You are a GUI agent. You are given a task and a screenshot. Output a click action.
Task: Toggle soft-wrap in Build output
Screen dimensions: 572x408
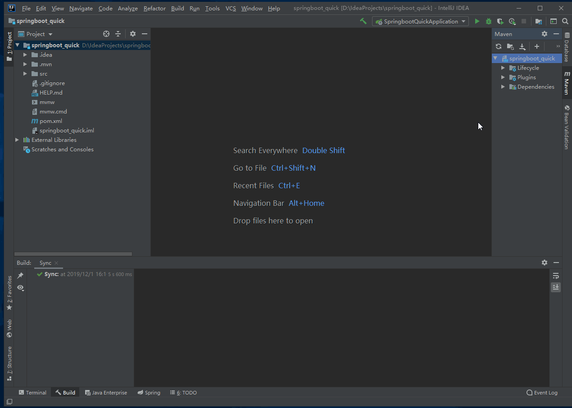[556, 276]
